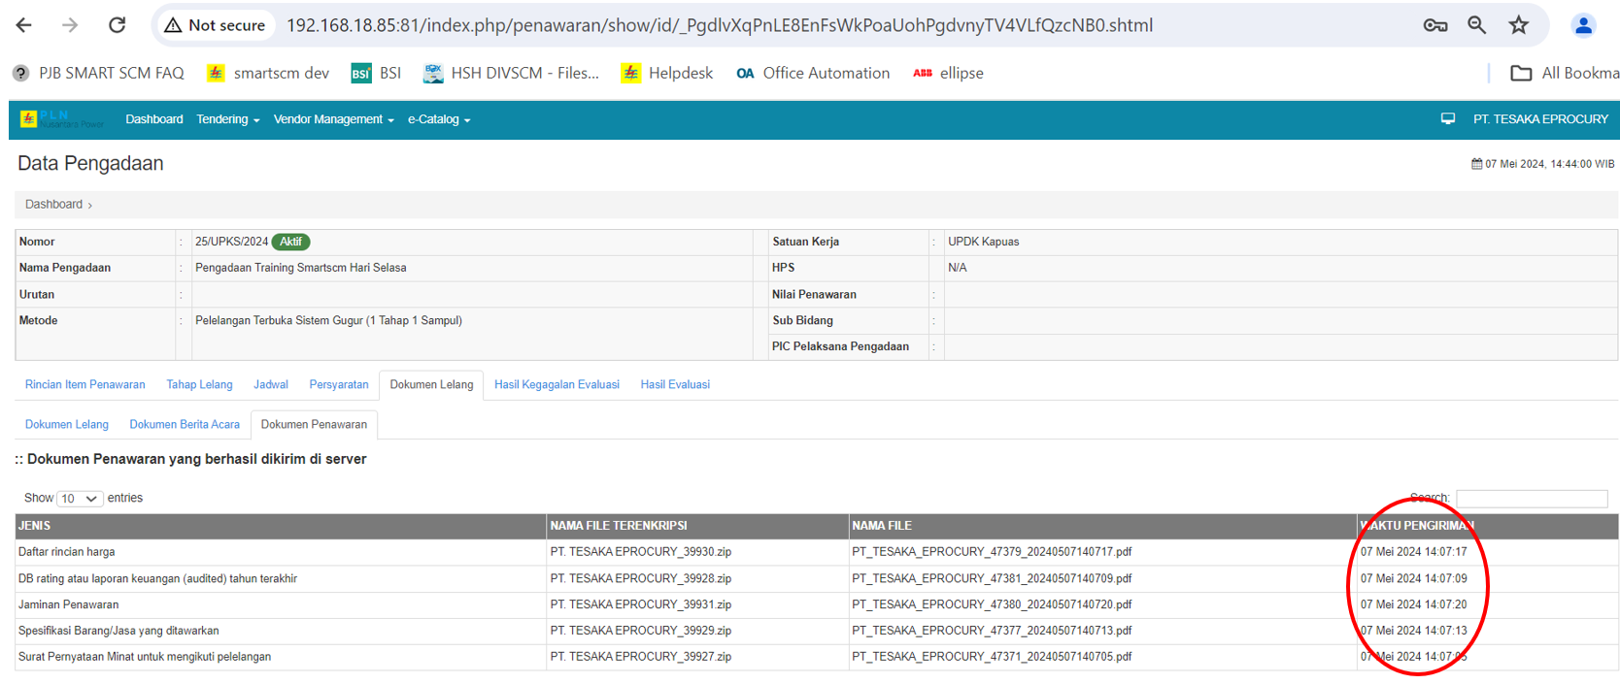Bookmark this page with star icon
1620x684 pixels.
point(1519,25)
